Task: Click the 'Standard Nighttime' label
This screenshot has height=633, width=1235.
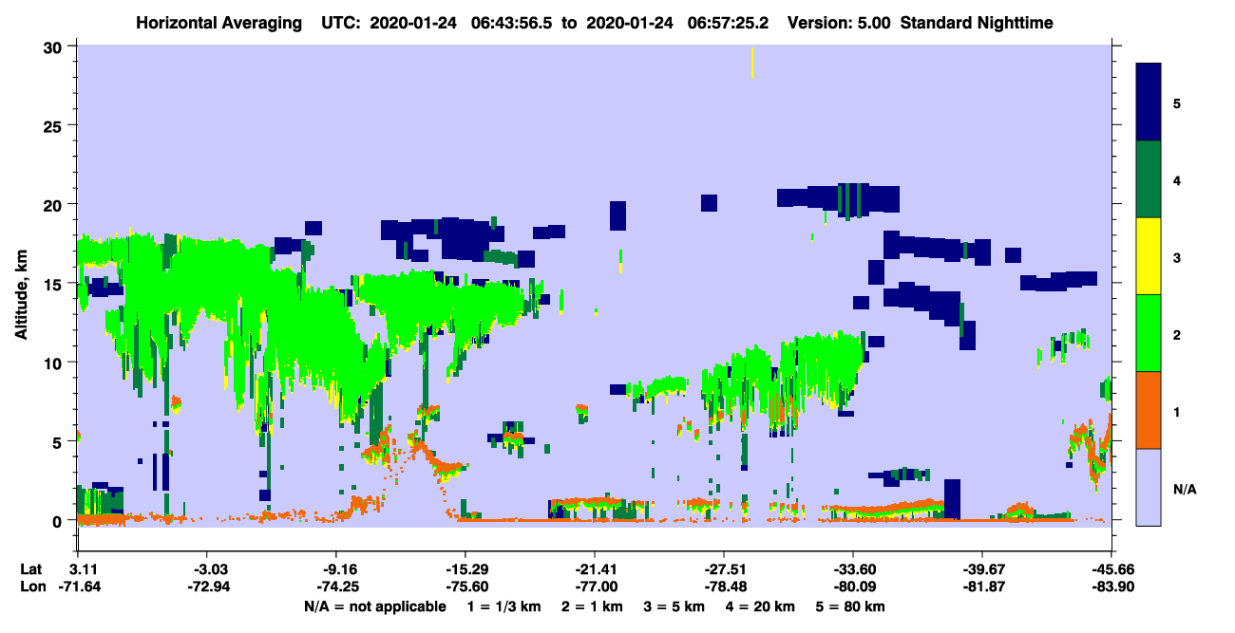Action: 978,23
